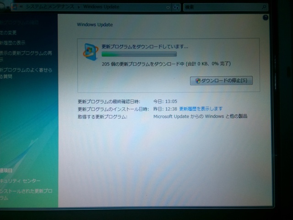The width and height of the screenshot is (293, 220).
Task: Click the help question mark icon
Action: click(x=266, y=18)
